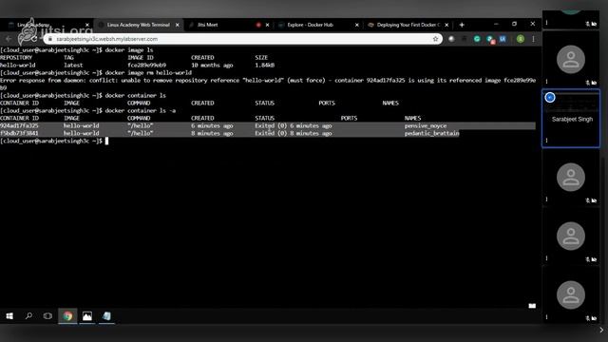Open three-dot menu on tile above Sarabjeet Singh
The image size is (608, 342).
547,82
